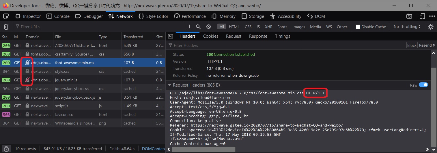Image resolution: width=437 pixels, height=153 pixels.
Task: Collapse the request details pane icon
Action: coord(171,36)
